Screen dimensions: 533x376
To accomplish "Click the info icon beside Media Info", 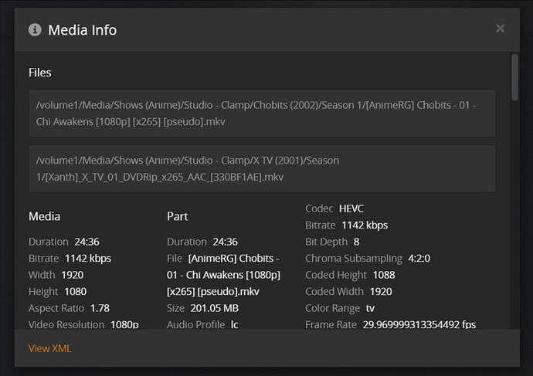I will (x=35, y=30).
